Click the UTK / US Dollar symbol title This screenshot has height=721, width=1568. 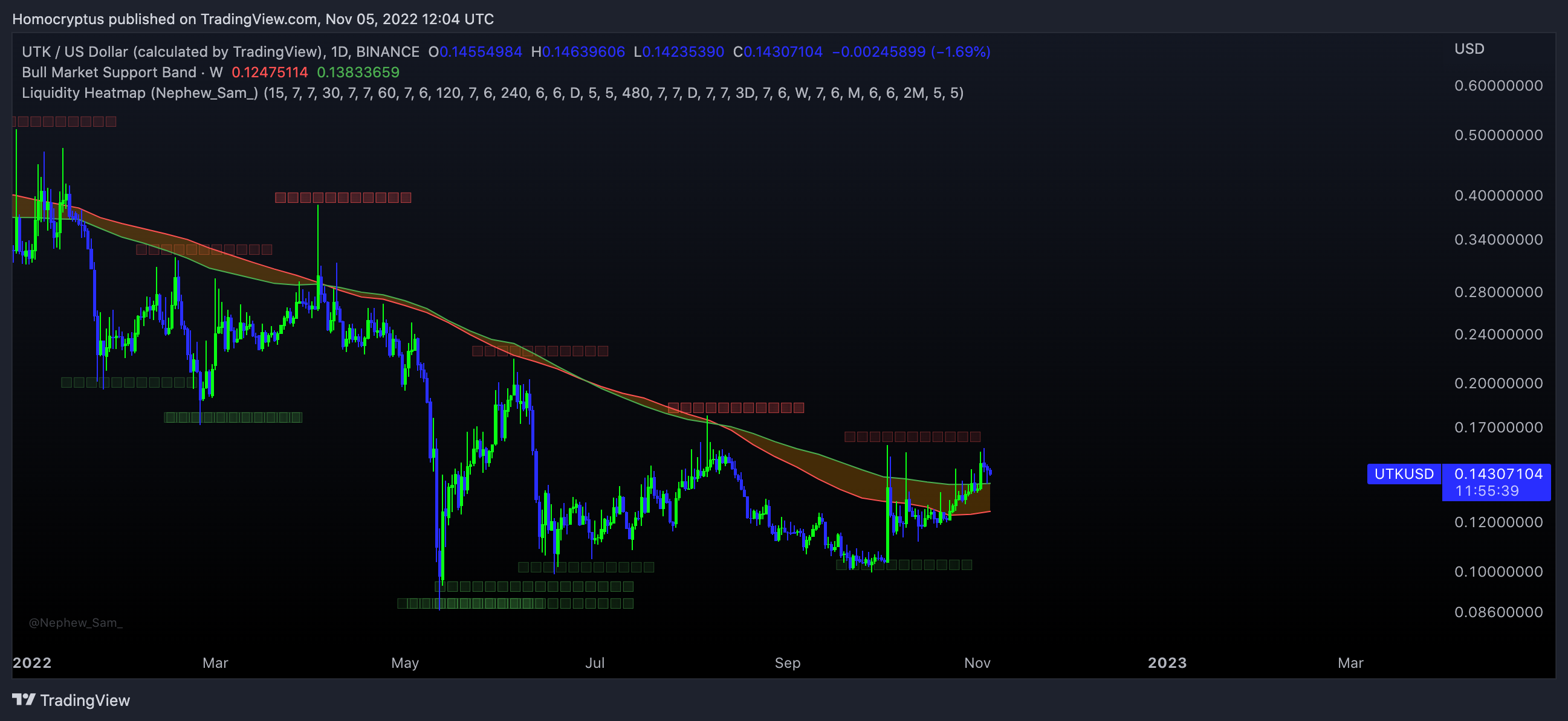[221, 52]
